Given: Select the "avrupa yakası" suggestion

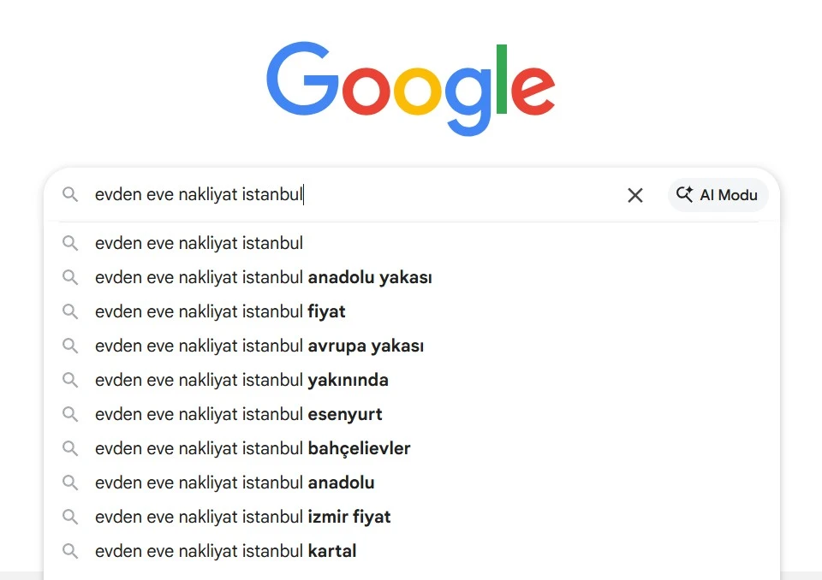Looking at the screenshot, I should 259,346.
